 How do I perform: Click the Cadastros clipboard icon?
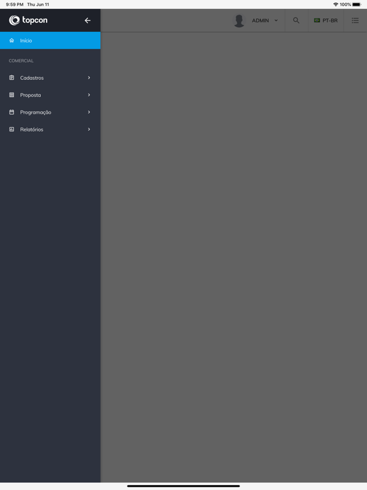coord(11,77)
